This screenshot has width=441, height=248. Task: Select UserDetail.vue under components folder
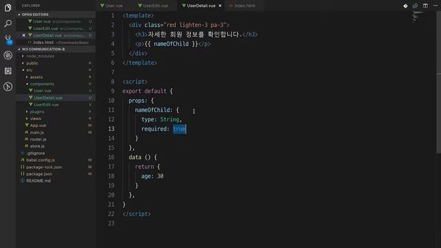pos(56,98)
